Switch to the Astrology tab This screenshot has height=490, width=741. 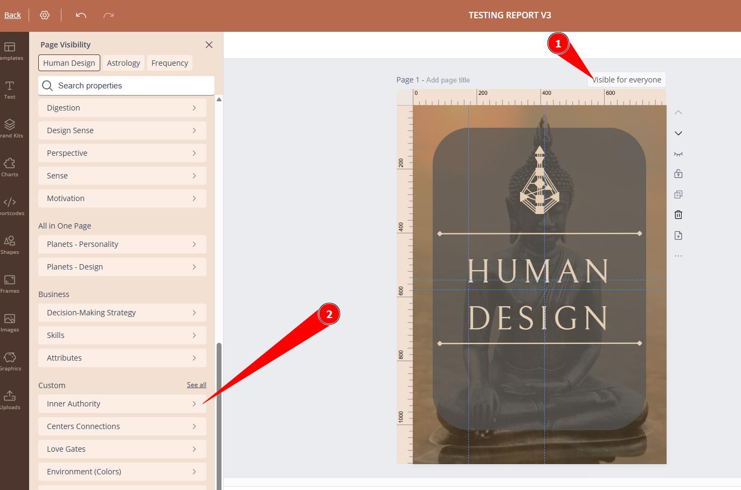pos(123,63)
